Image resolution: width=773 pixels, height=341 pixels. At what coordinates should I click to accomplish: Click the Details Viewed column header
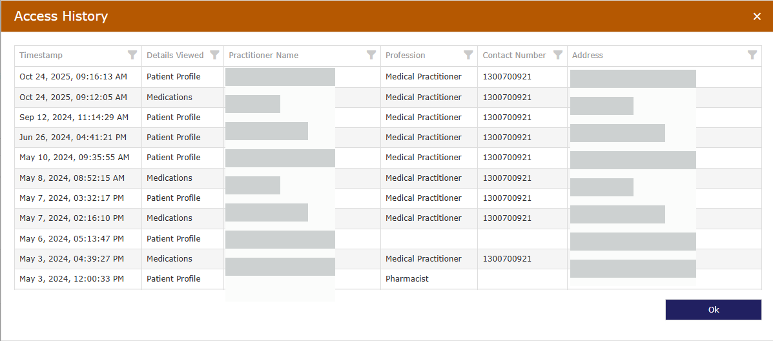175,56
